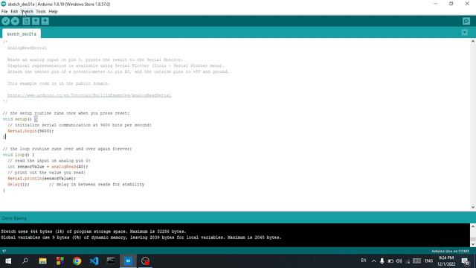Open Visual Studio Code from the taskbar
The height and width of the screenshot is (268, 476).
click(94, 261)
